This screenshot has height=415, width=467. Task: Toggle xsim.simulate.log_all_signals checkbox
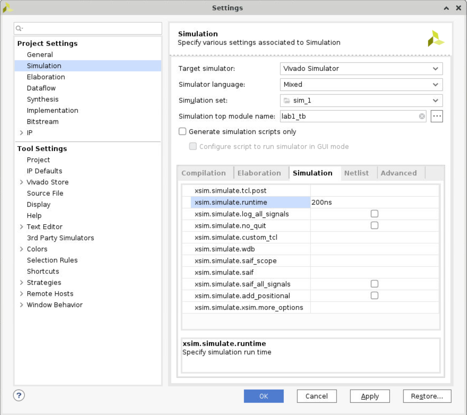(x=374, y=214)
